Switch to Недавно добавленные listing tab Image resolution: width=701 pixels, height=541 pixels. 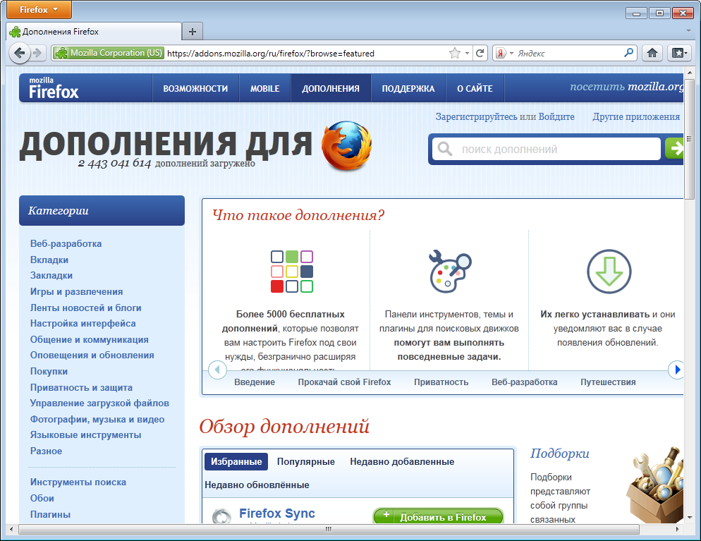pyautogui.click(x=402, y=462)
